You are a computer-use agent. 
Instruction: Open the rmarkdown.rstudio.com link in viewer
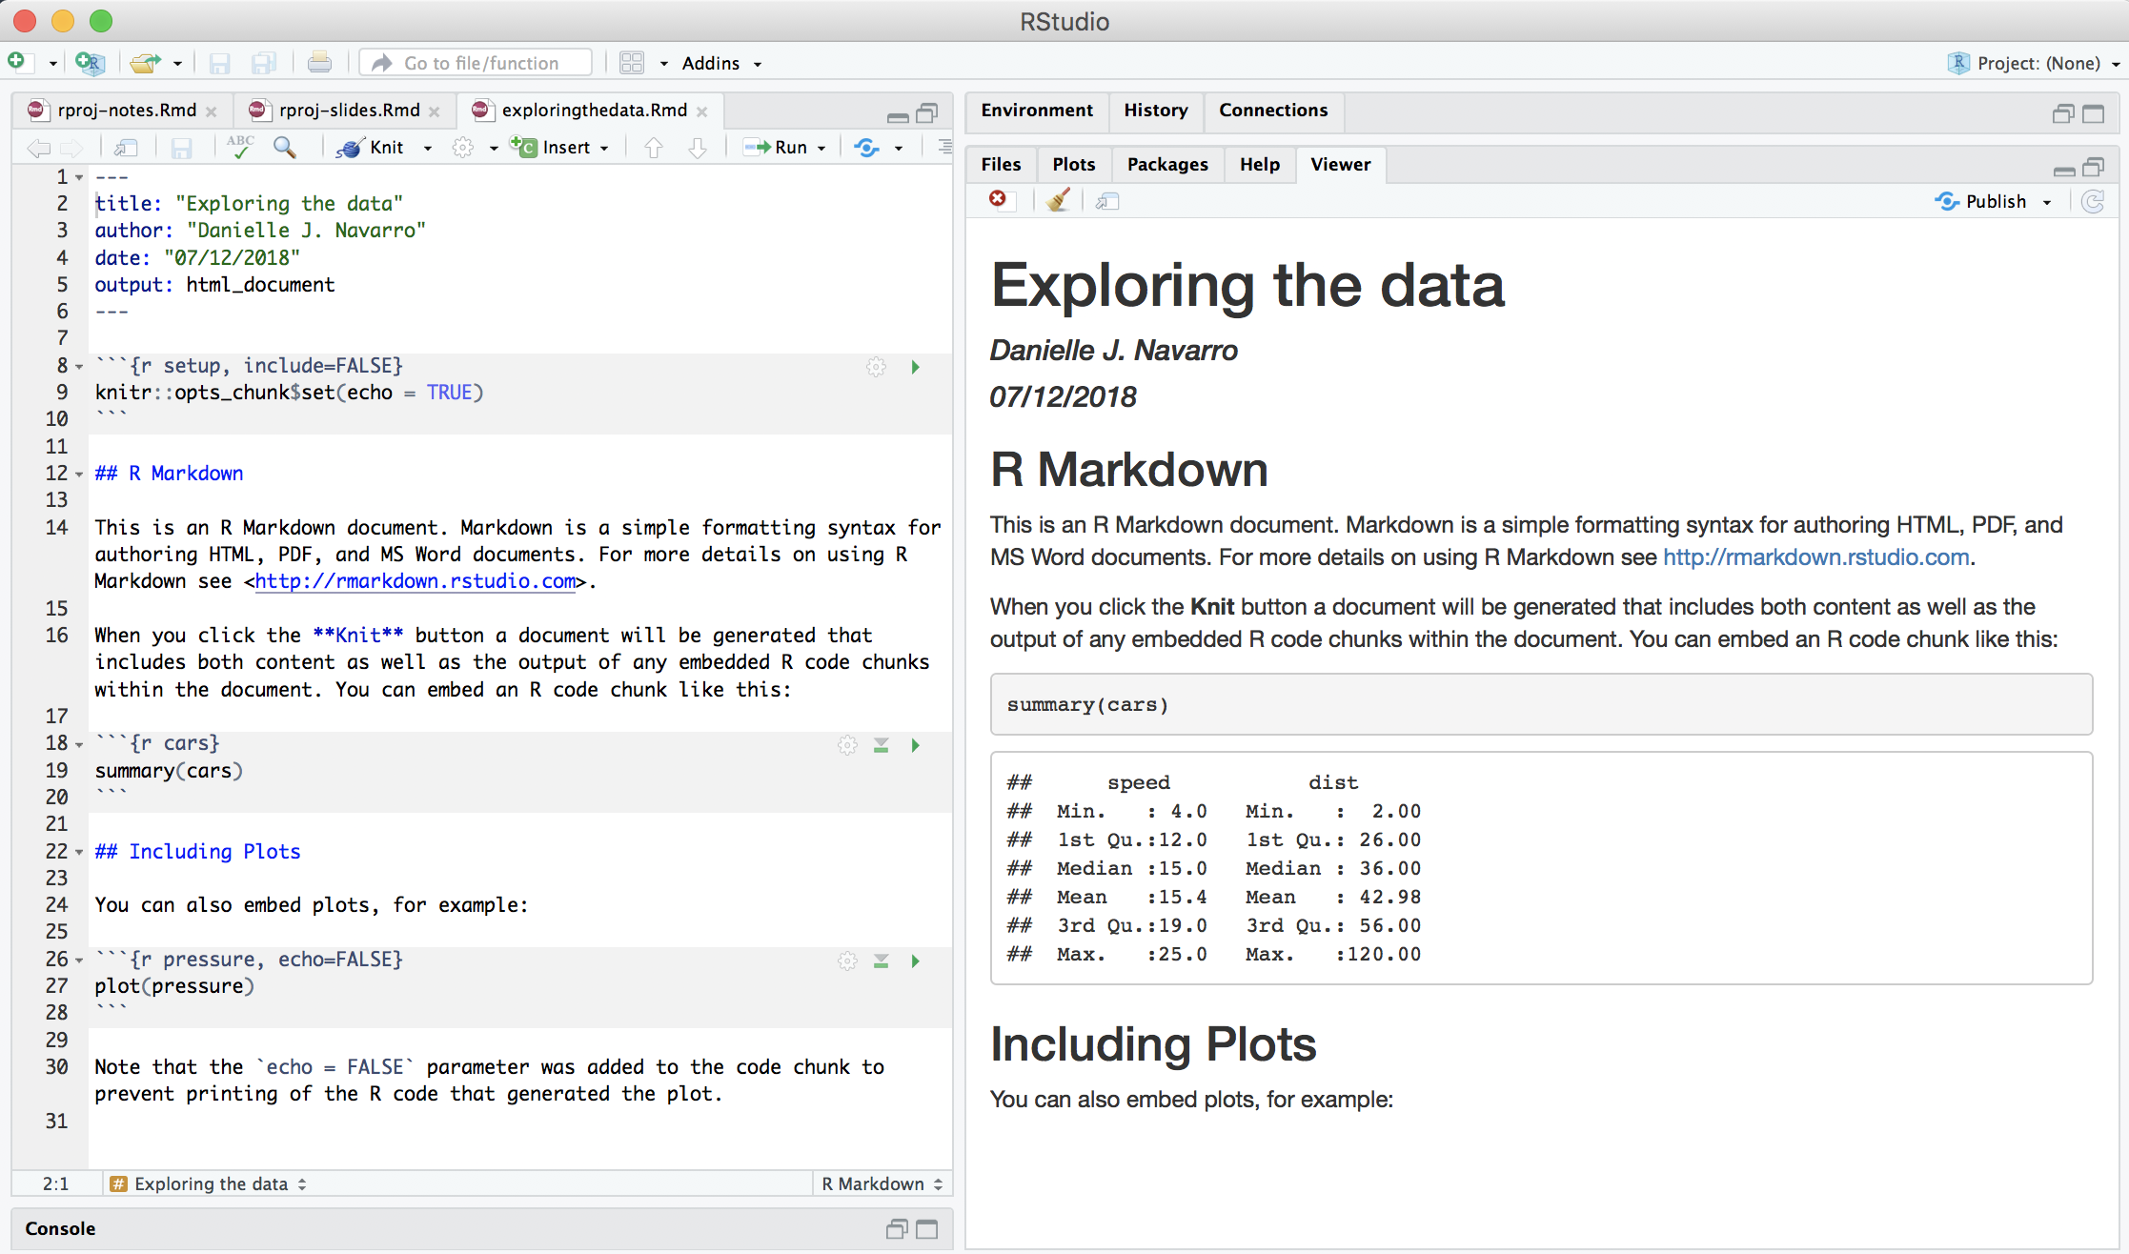tap(1816, 557)
